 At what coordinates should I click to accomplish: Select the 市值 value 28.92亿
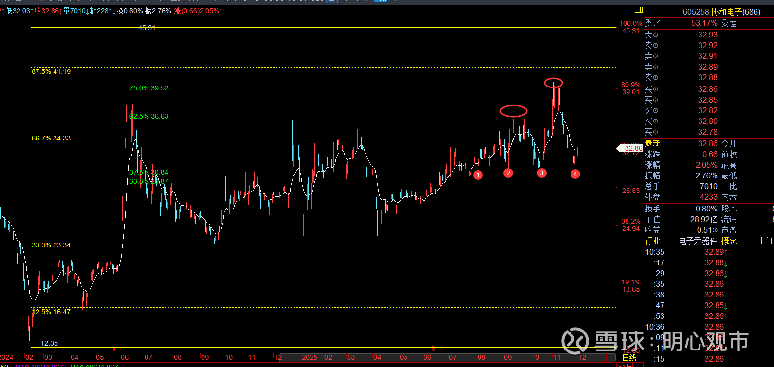[704, 220]
